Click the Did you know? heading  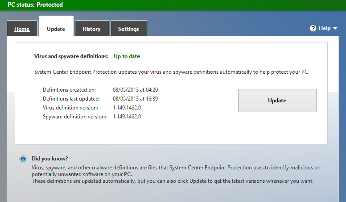coord(49,158)
